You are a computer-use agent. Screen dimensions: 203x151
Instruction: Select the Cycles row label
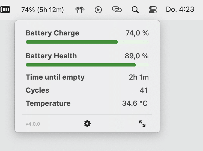(37, 90)
